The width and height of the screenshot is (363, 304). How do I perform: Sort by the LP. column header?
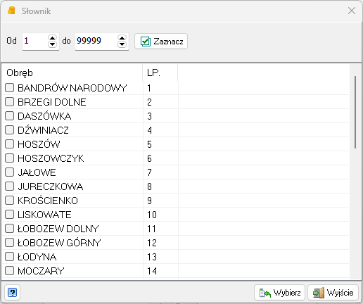pyautogui.click(x=160, y=72)
